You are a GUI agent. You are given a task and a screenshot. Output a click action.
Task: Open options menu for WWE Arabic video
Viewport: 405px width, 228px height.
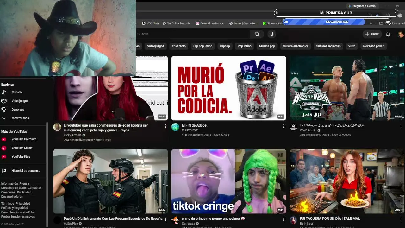[402, 126]
